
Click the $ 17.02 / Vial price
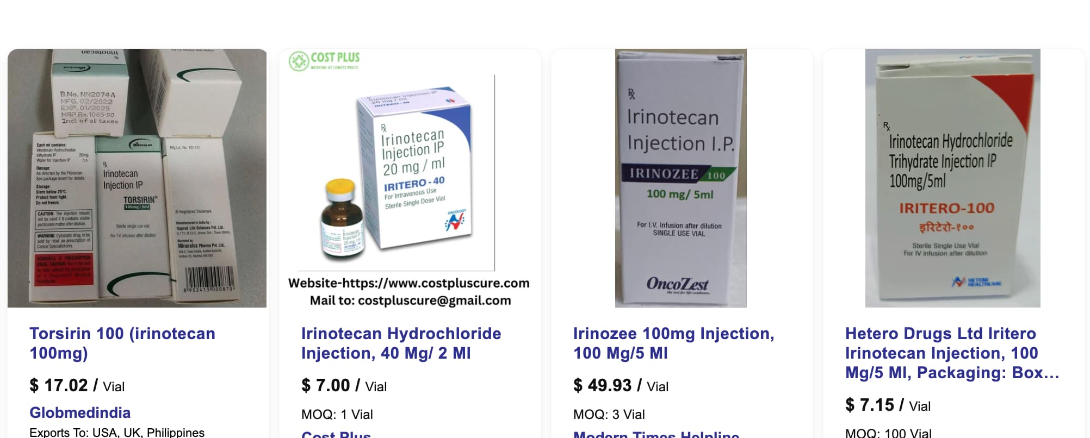(x=77, y=386)
